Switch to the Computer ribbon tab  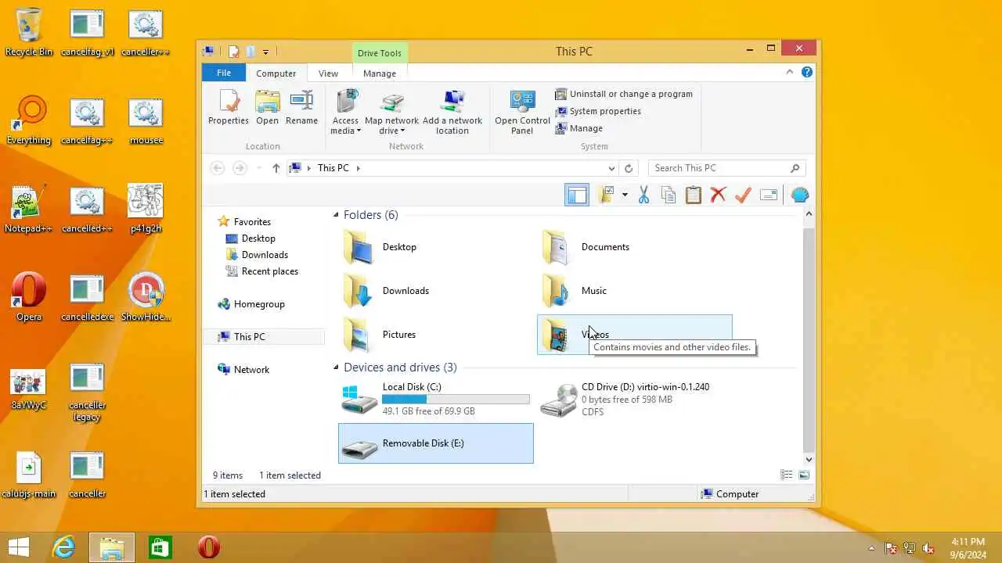(276, 74)
